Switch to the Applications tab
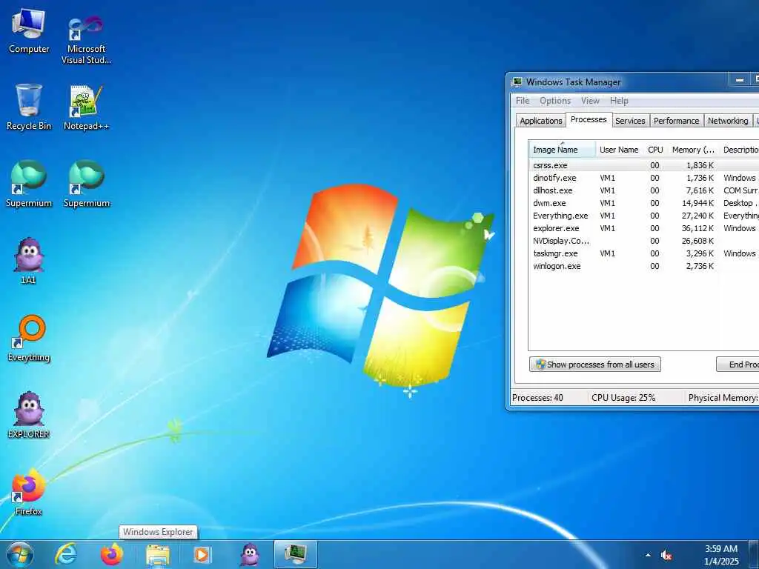 (540, 121)
